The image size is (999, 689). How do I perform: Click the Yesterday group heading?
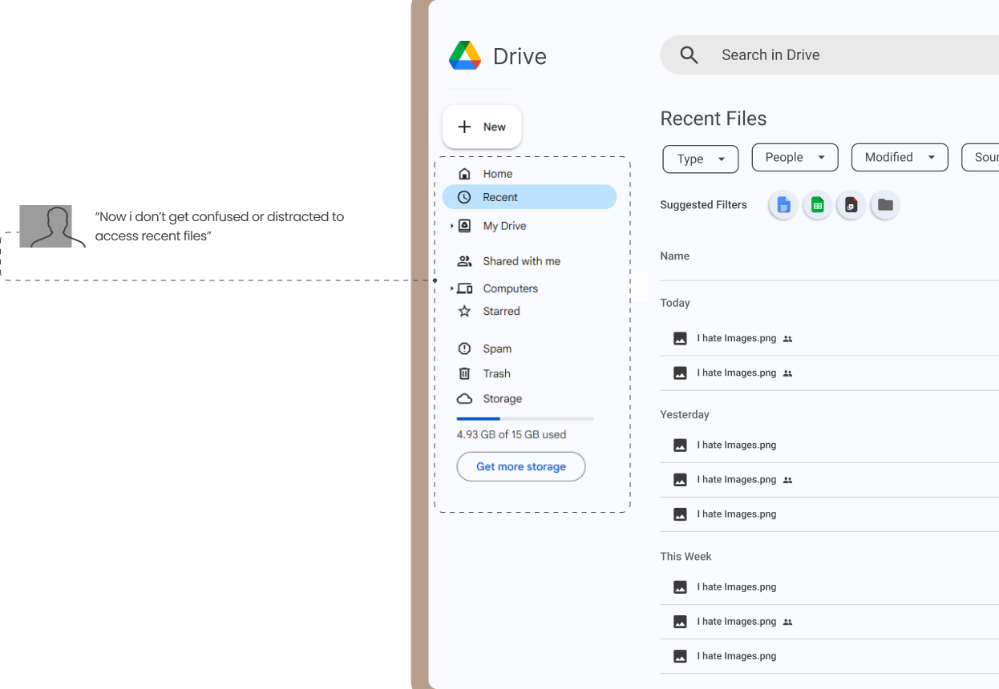point(685,414)
